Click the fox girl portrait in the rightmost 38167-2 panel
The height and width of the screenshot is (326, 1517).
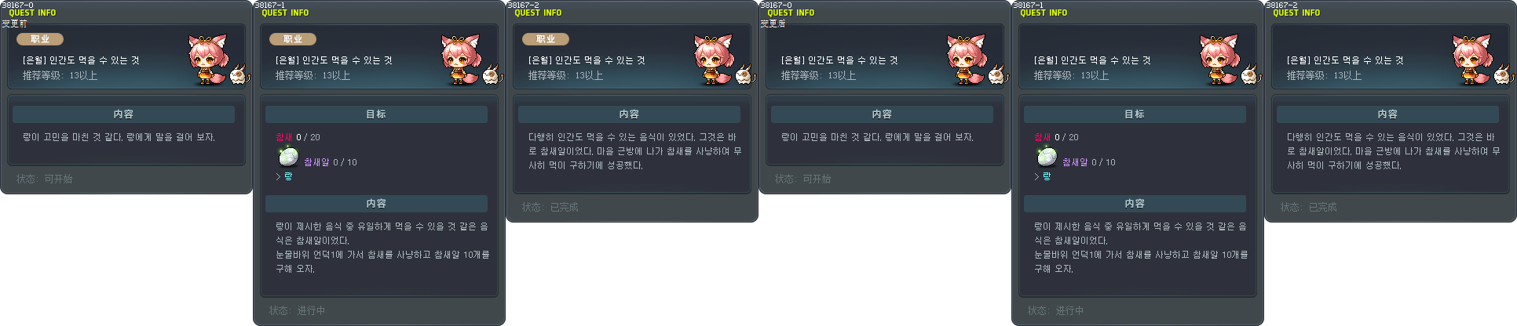pyautogui.click(x=1472, y=59)
